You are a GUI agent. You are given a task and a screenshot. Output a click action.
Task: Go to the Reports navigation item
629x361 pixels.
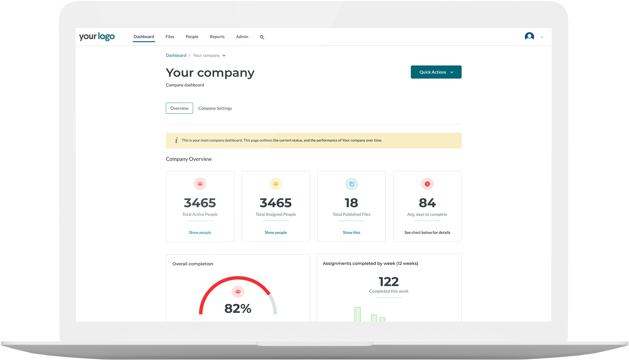[217, 37]
